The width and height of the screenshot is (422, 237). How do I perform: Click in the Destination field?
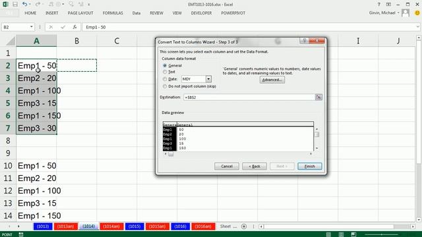(x=249, y=97)
